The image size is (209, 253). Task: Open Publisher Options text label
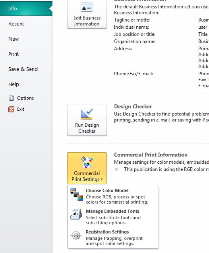click(x=25, y=98)
